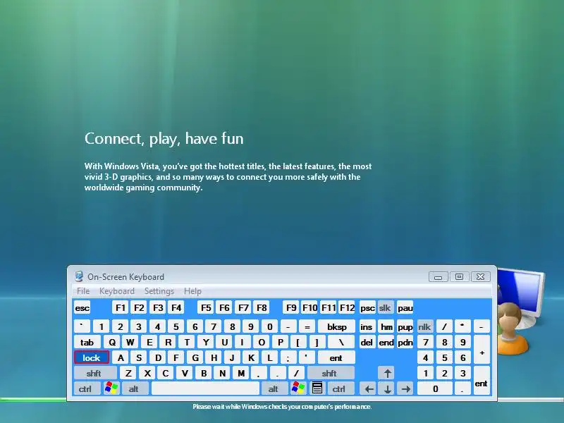564x423 pixels.
Task: Click the Q key
Action: (112, 342)
